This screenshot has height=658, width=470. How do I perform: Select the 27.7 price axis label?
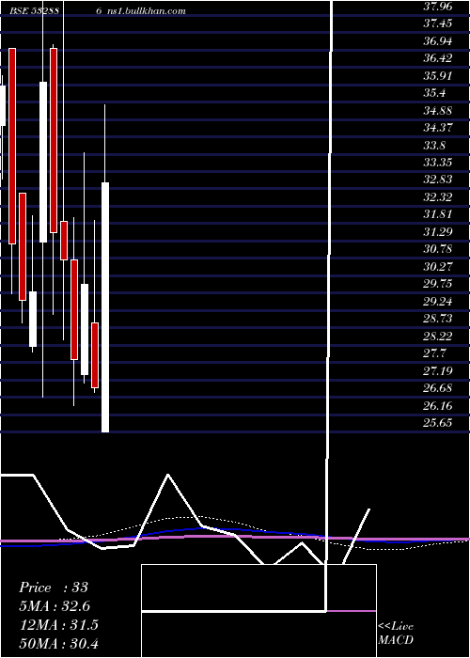pos(434,353)
